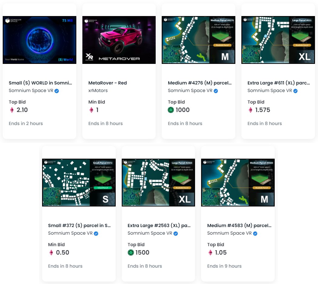Click the verified badge on Medium #4583 card
Screen dimensions: 318x284
pos(255,233)
